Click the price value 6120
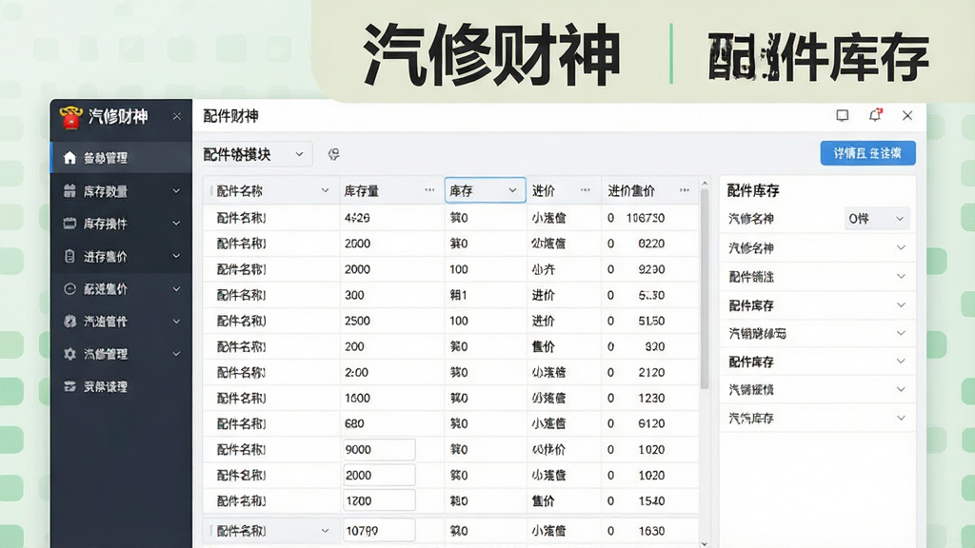Screen dimensions: 975x548 point(651,423)
